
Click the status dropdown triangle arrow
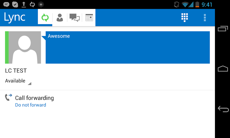(x=30, y=84)
